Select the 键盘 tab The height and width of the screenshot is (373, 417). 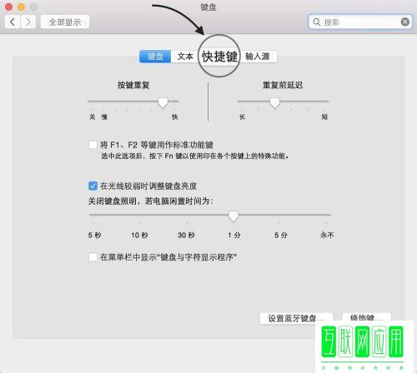(155, 57)
